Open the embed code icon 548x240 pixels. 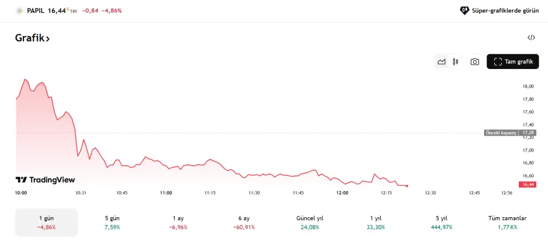point(531,38)
